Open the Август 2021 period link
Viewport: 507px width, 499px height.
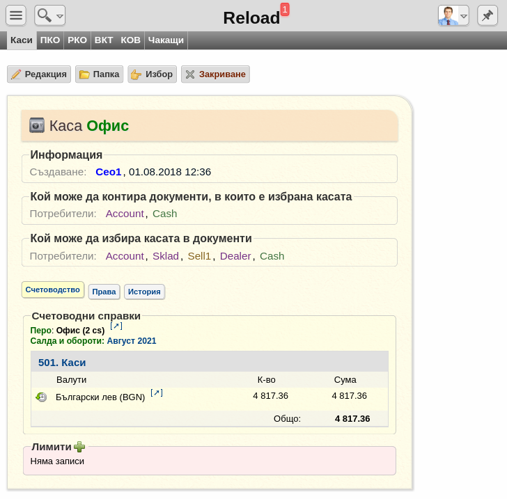click(x=132, y=341)
